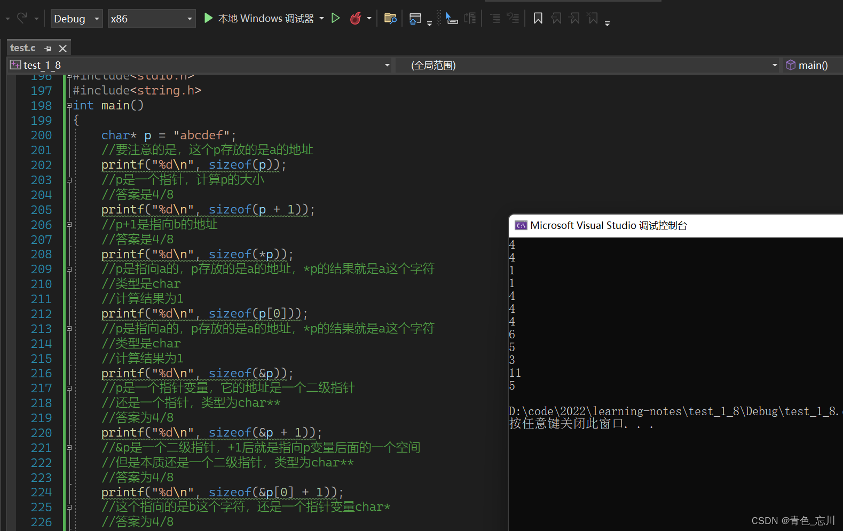Viewport: 843px width, 531px height.
Task: Click the Start Without Debugging outline play icon
Action: 335,19
